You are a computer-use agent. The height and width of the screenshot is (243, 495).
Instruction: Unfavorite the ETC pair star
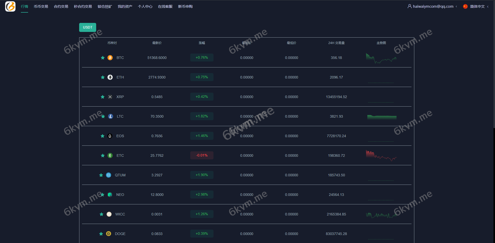pos(103,155)
